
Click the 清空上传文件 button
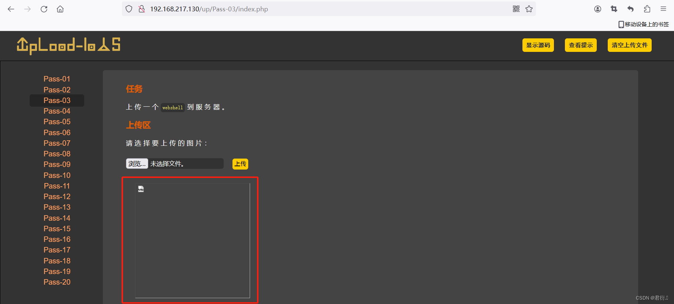[630, 45]
